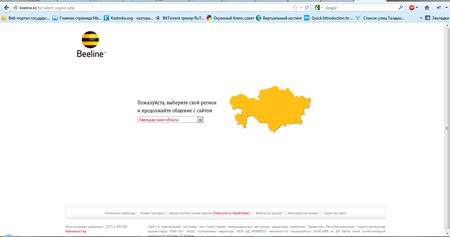Open the Закладки bookmarks menu
The image size is (450, 237).
point(437,18)
